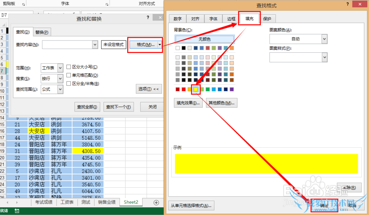Click the macro record icon in status bar
The image size is (369, 215).
coord(17,211)
